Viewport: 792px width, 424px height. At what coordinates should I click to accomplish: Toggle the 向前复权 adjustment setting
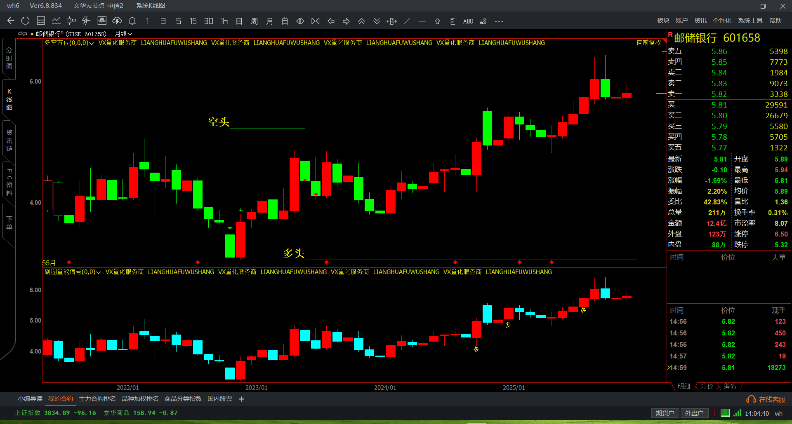tap(649, 42)
